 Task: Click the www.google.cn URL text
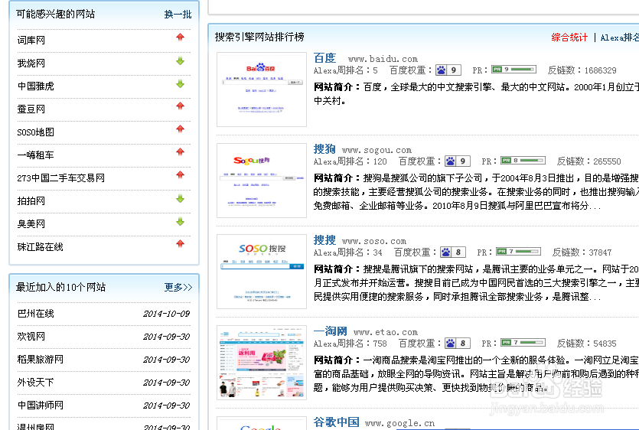click(x=399, y=423)
